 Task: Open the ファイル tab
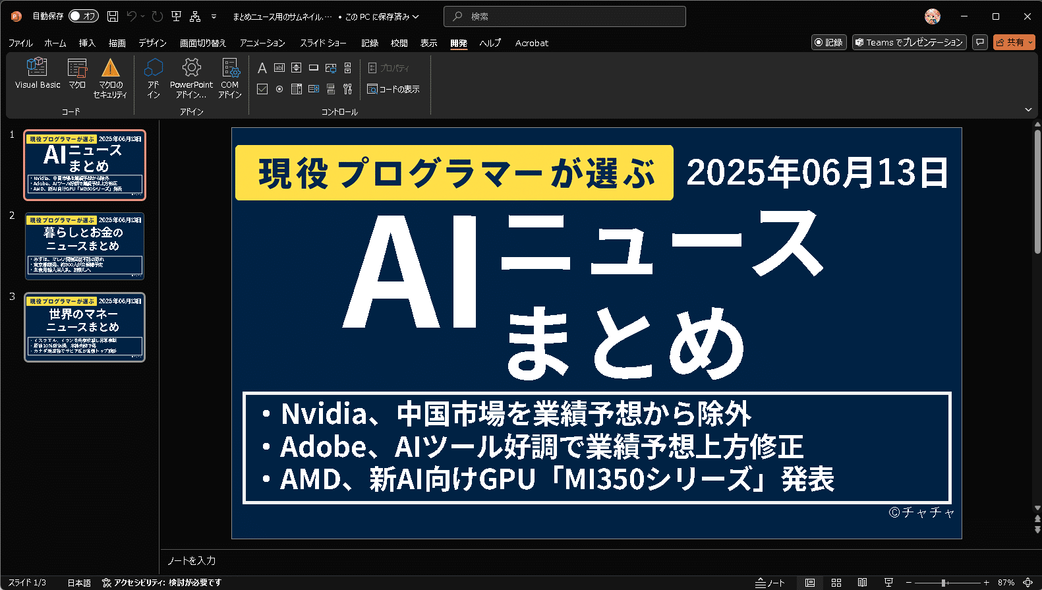click(20, 43)
